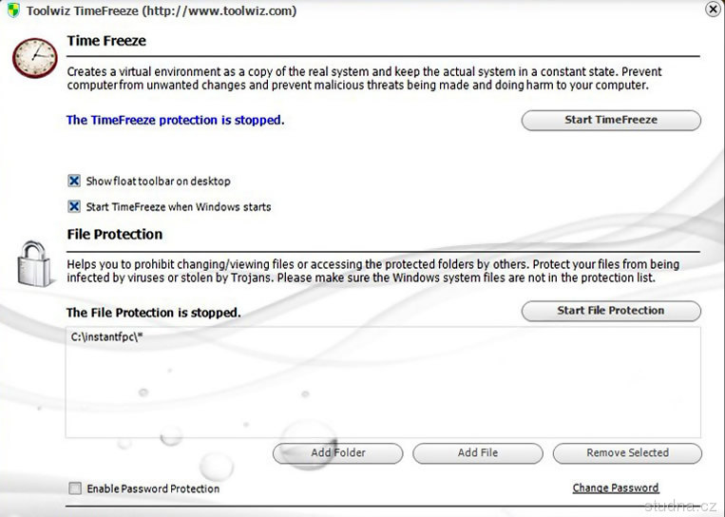The image size is (725, 517).
Task: Click the Toolwiz shield icon in title bar
Action: click(13, 10)
